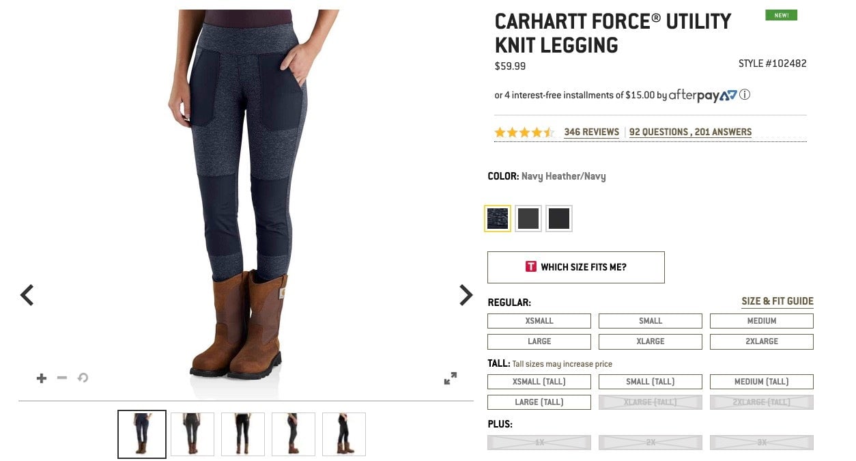
Task: Choose the middle dark gray color swatch
Action: tap(528, 219)
